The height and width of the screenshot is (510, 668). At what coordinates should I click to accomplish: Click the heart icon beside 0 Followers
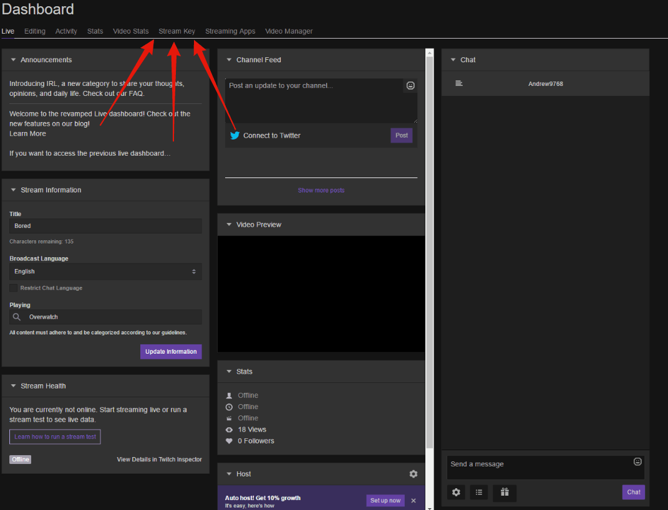(x=230, y=441)
